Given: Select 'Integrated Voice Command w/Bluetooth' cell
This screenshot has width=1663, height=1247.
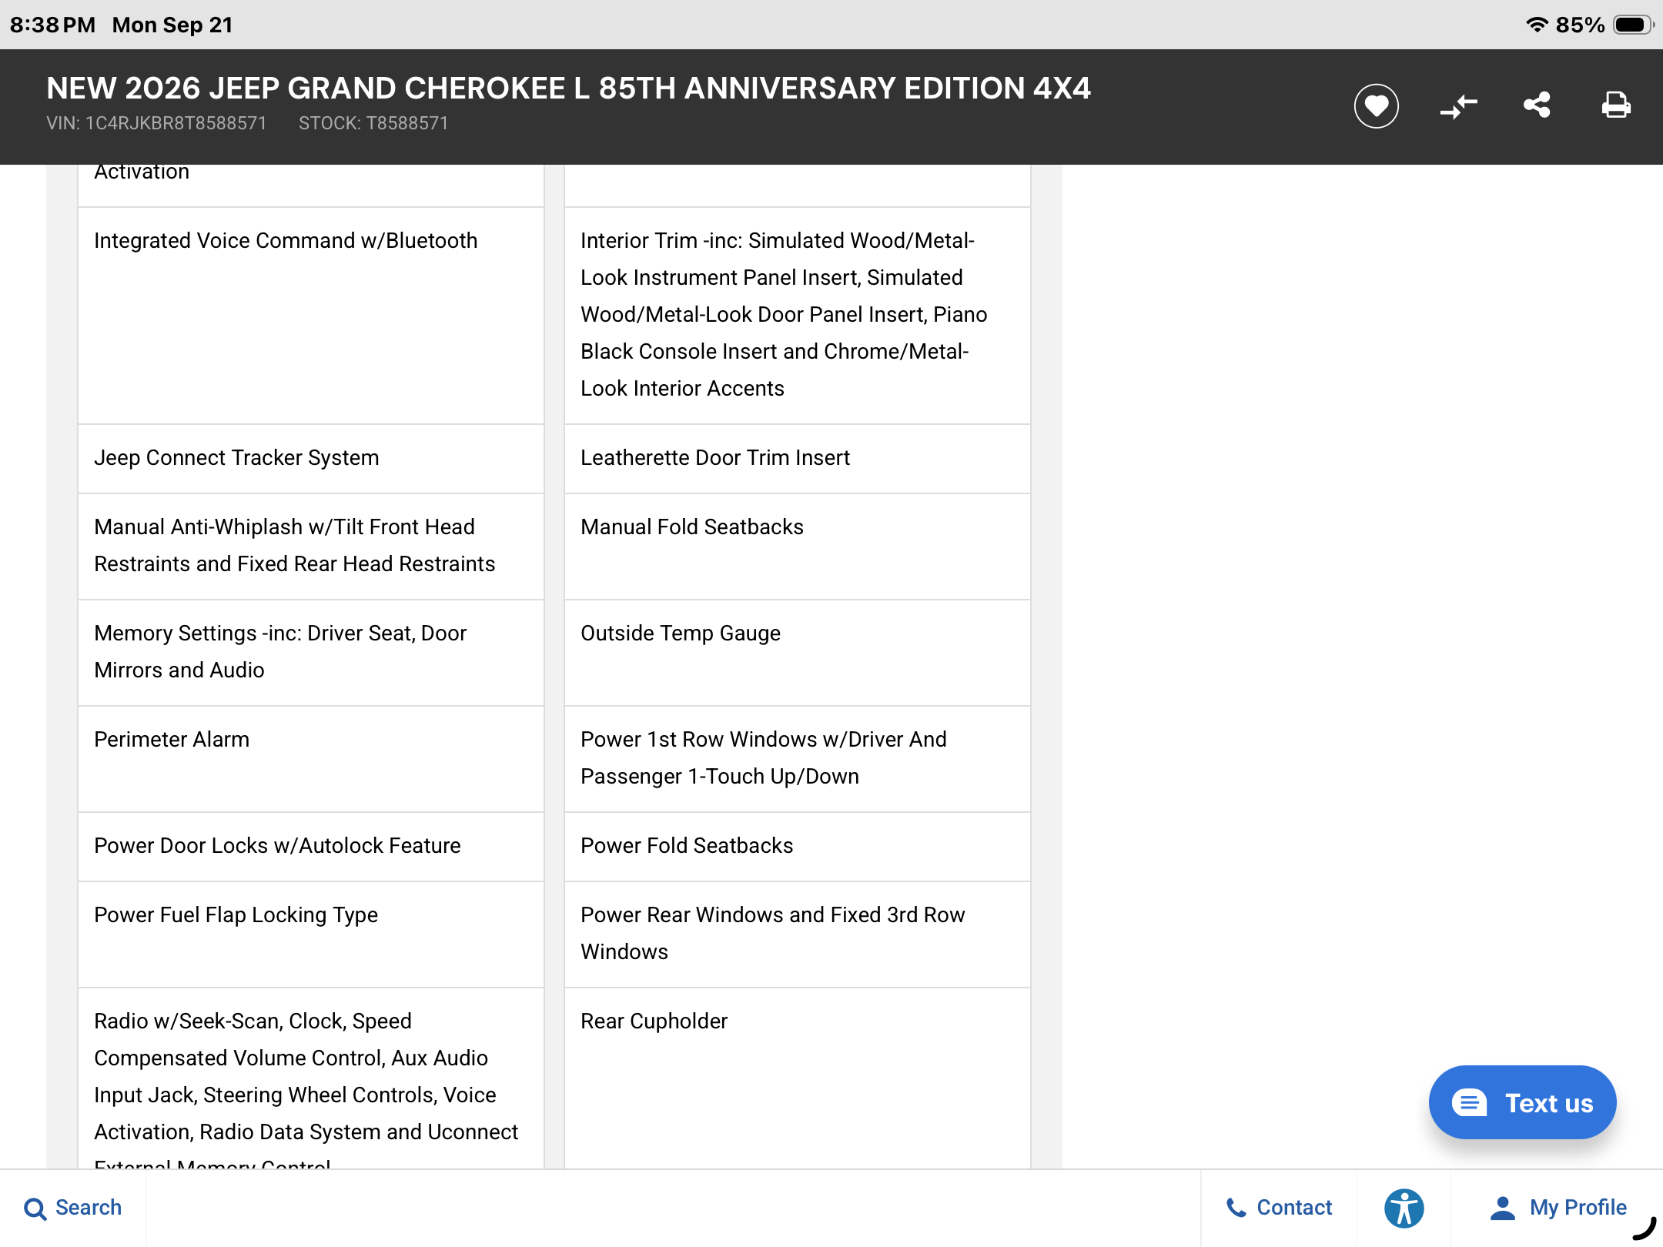Looking at the screenshot, I should pos(311,316).
